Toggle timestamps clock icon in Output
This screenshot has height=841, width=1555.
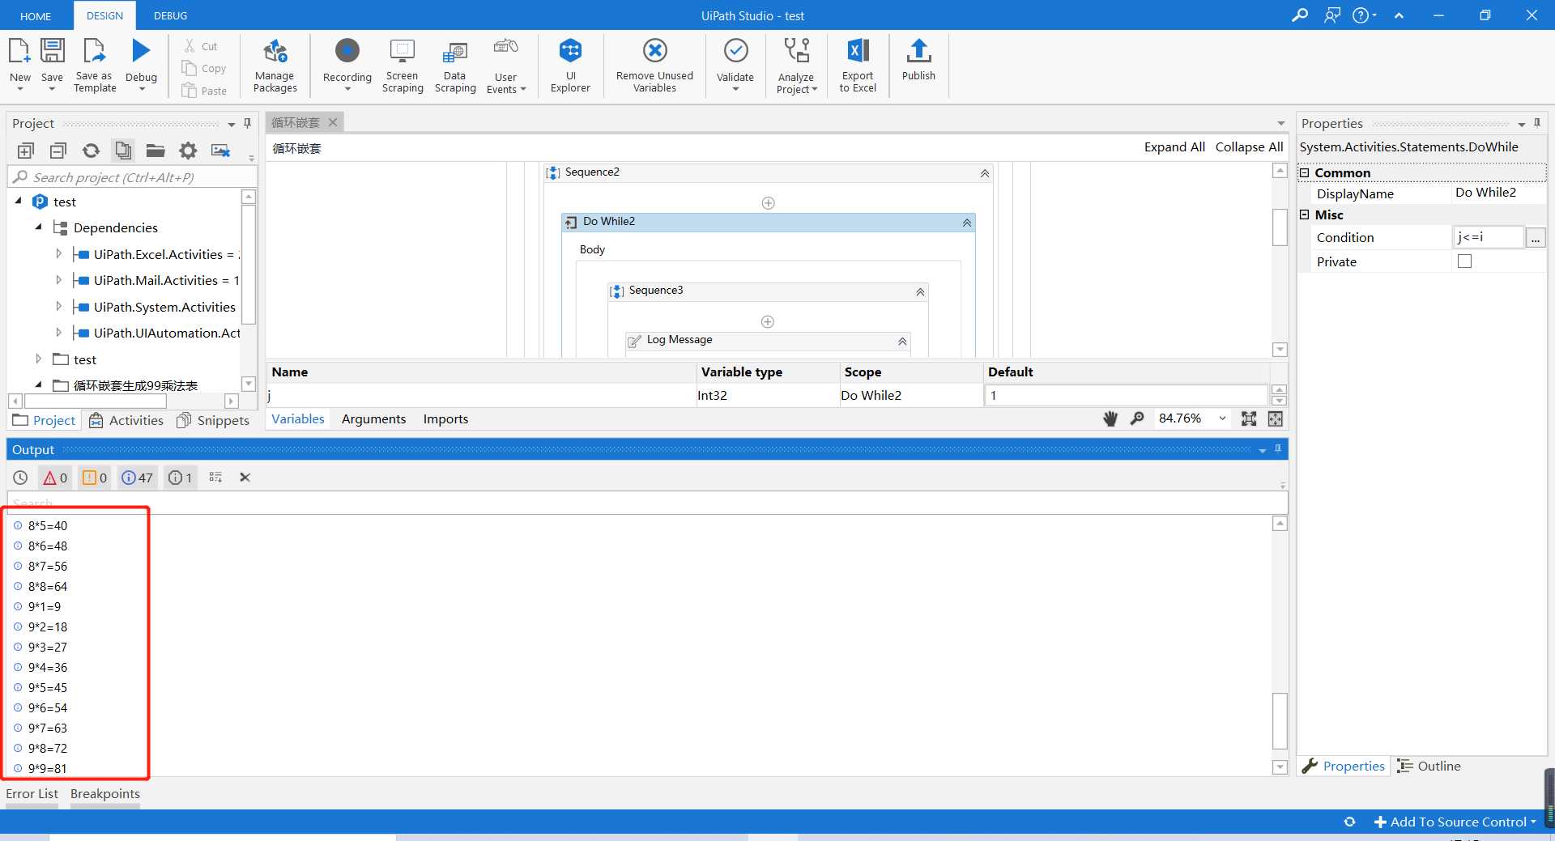click(21, 478)
